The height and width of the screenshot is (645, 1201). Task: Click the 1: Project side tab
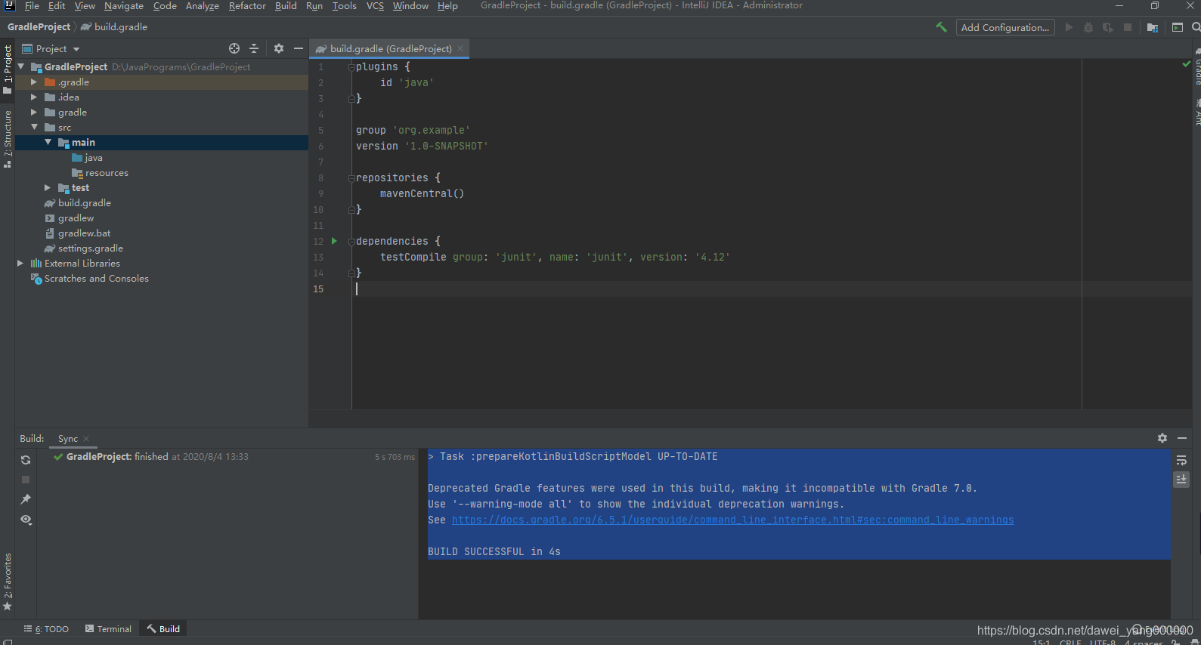coord(8,69)
